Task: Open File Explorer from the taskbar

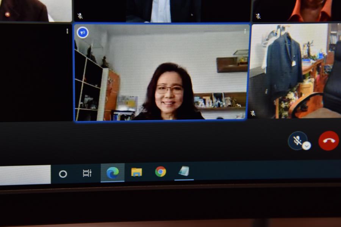Action: click(136, 172)
